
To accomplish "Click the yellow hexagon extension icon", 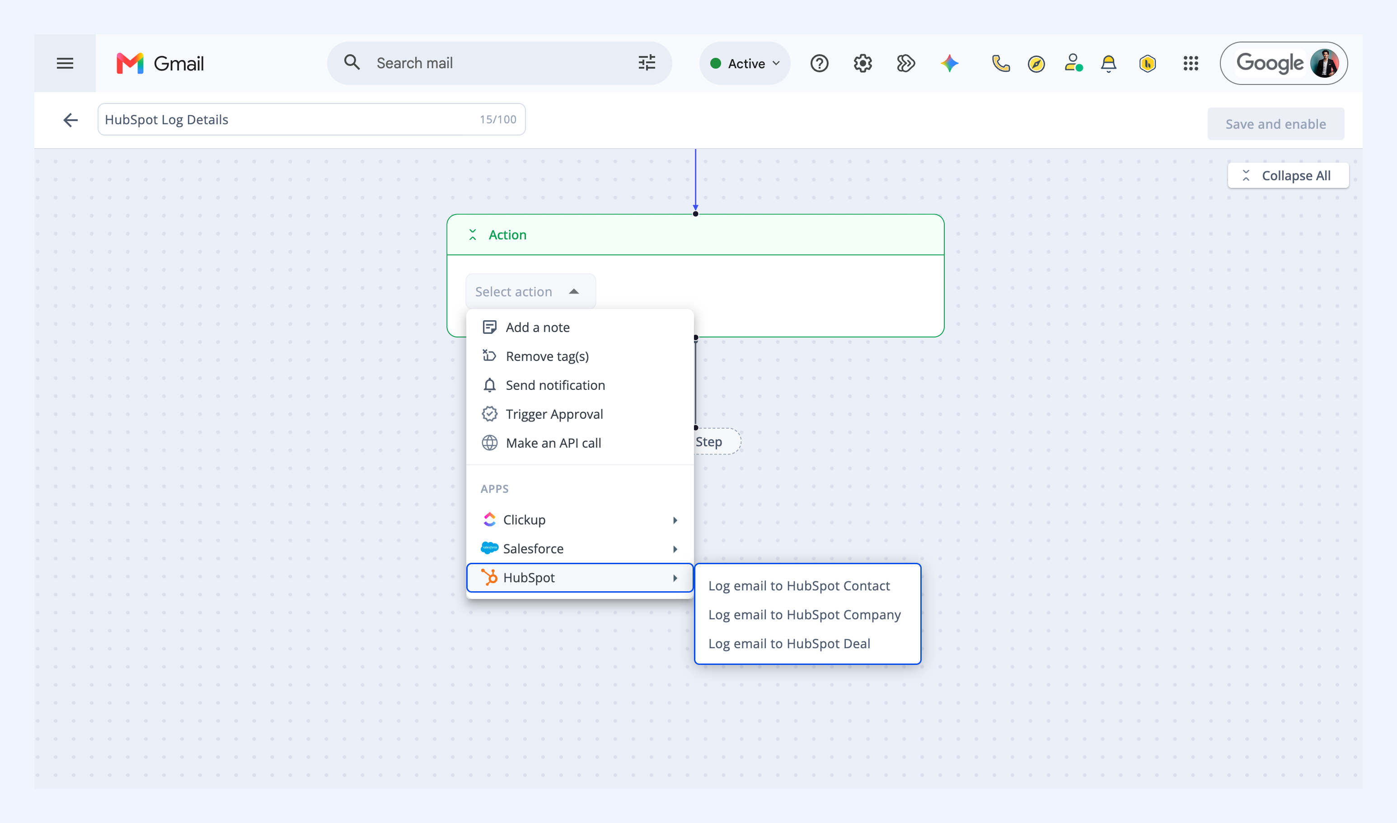I will tap(1148, 64).
